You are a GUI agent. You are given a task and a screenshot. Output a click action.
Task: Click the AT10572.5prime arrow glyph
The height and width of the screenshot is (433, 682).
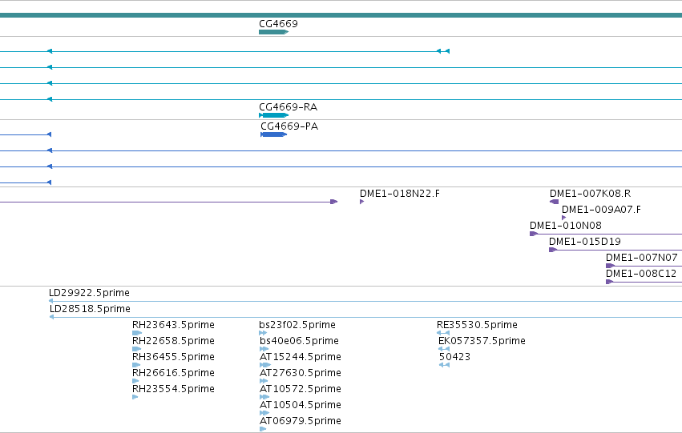[x=264, y=398]
